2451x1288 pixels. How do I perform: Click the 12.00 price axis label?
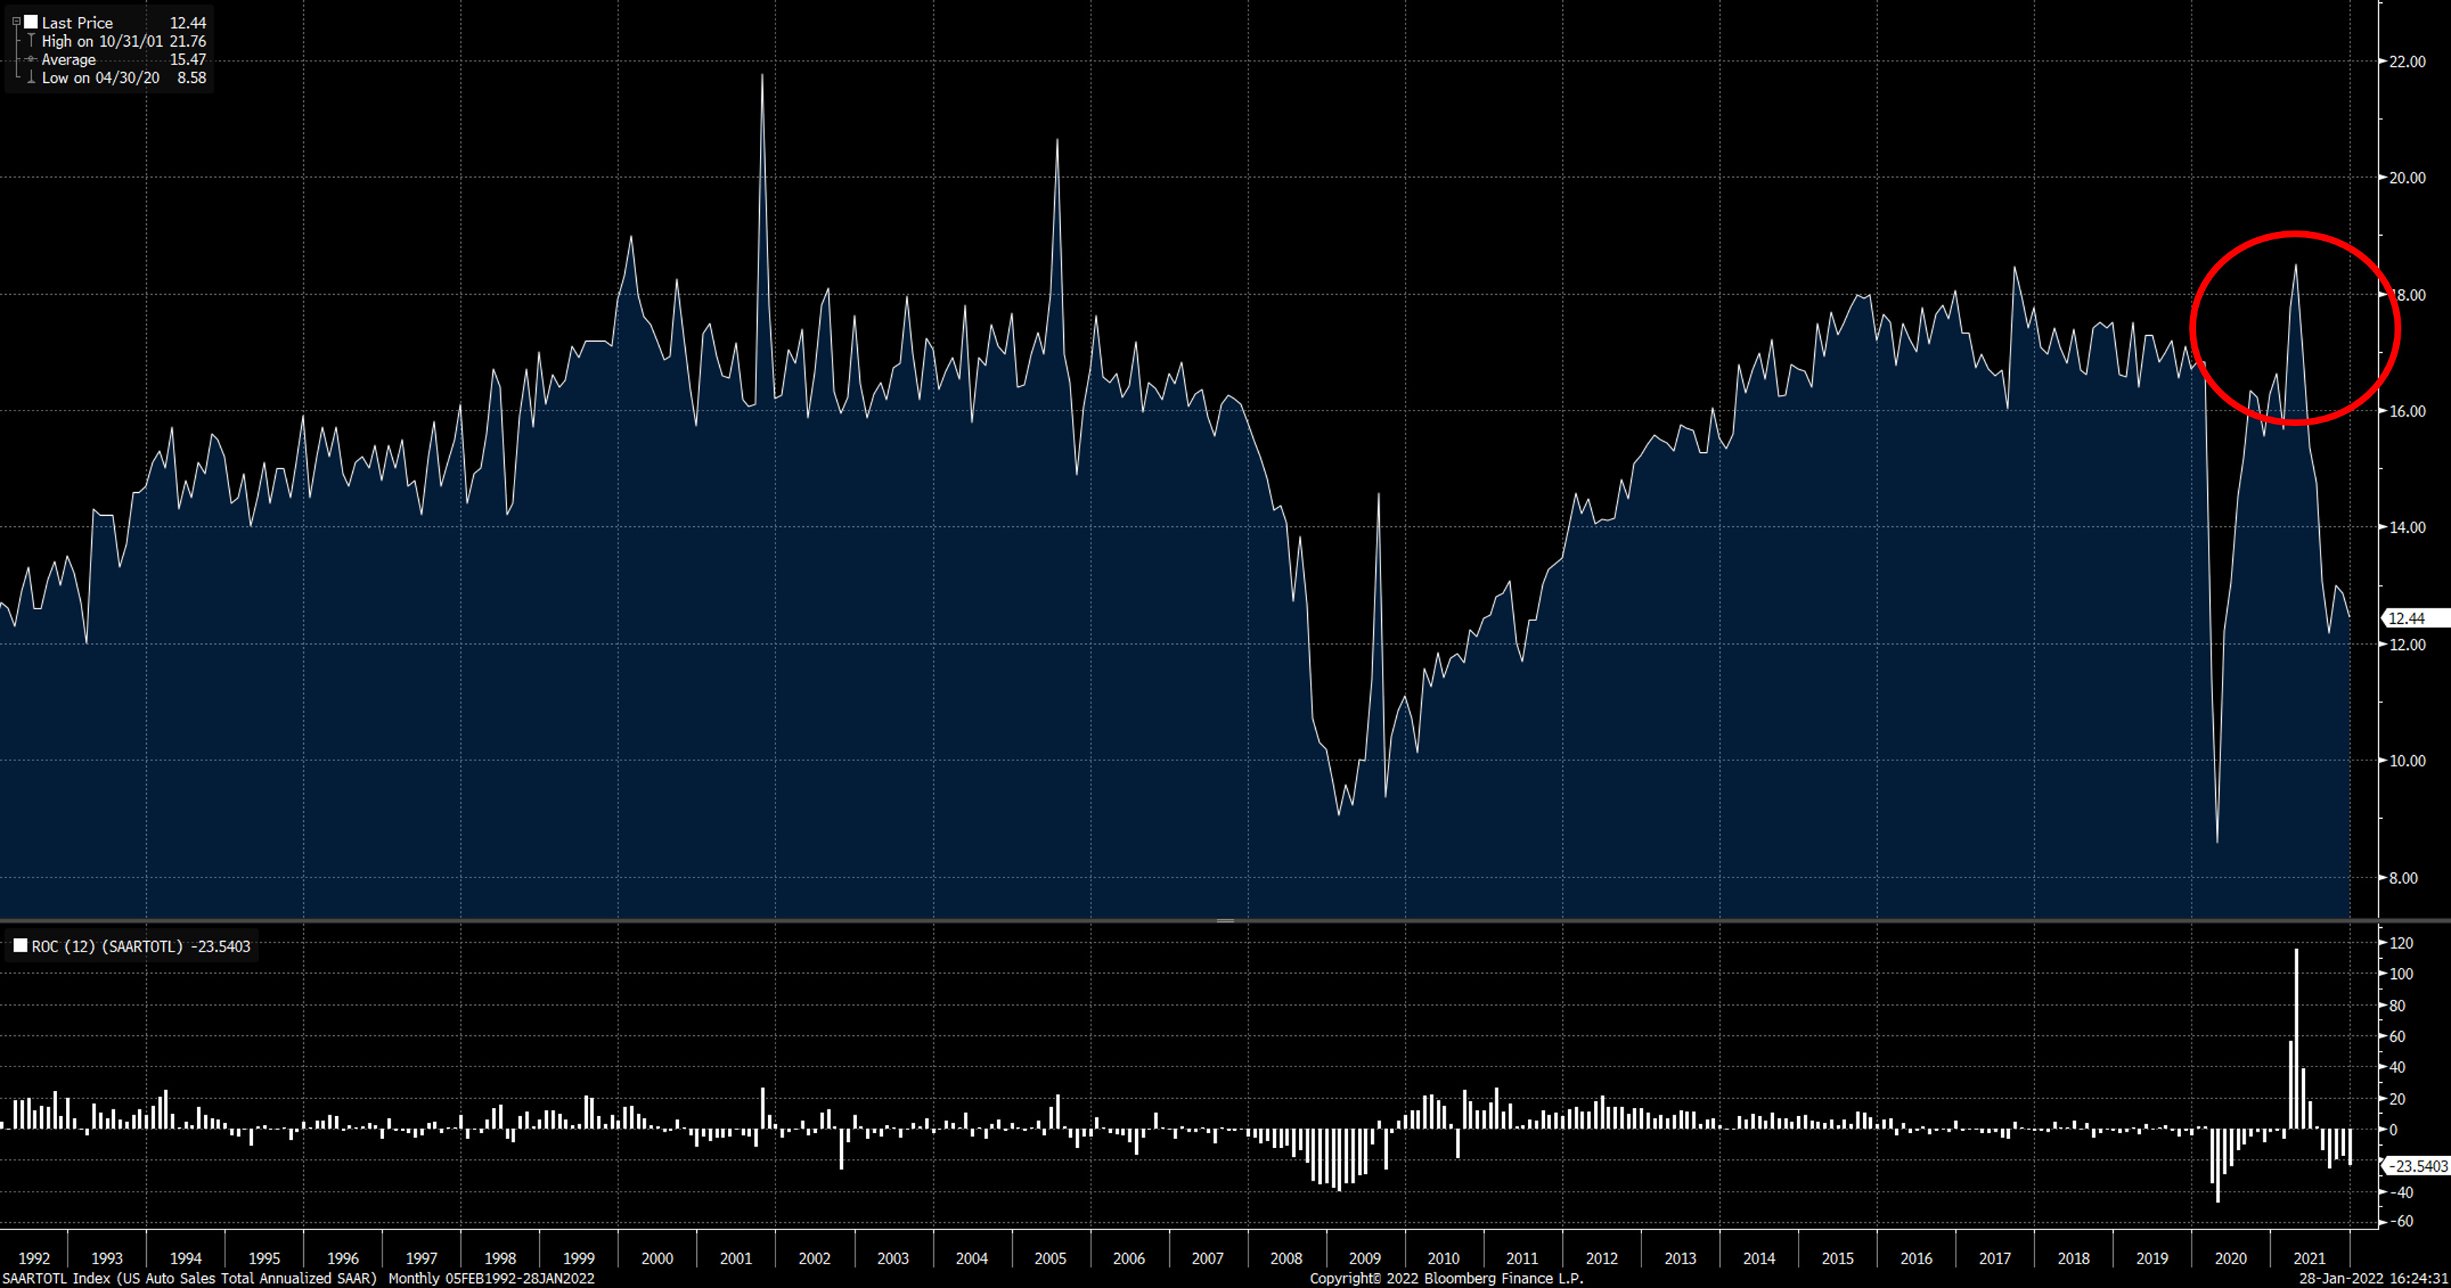(x=2407, y=644)
